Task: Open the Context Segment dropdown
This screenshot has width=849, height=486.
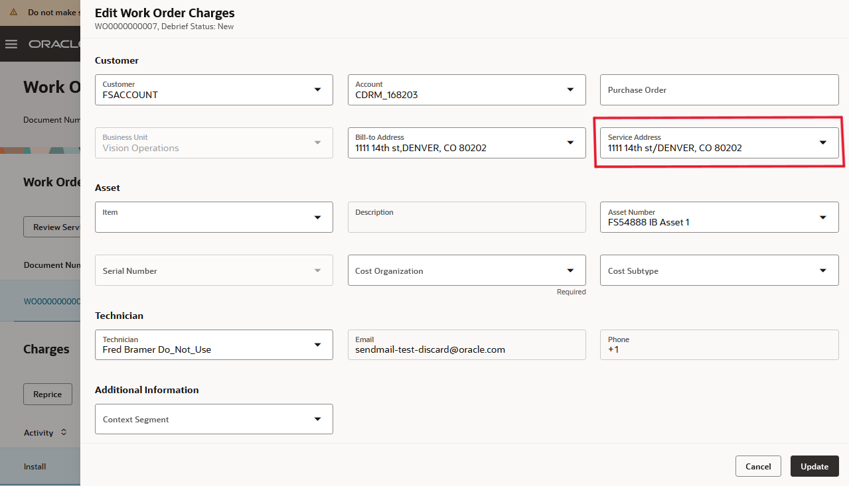Action: point(317,419)
